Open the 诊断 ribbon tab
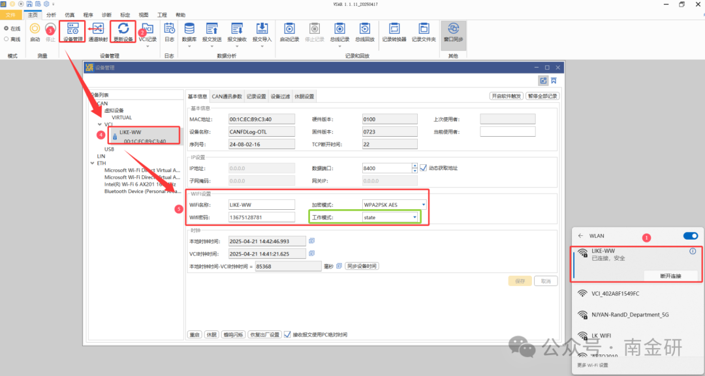 106,14
